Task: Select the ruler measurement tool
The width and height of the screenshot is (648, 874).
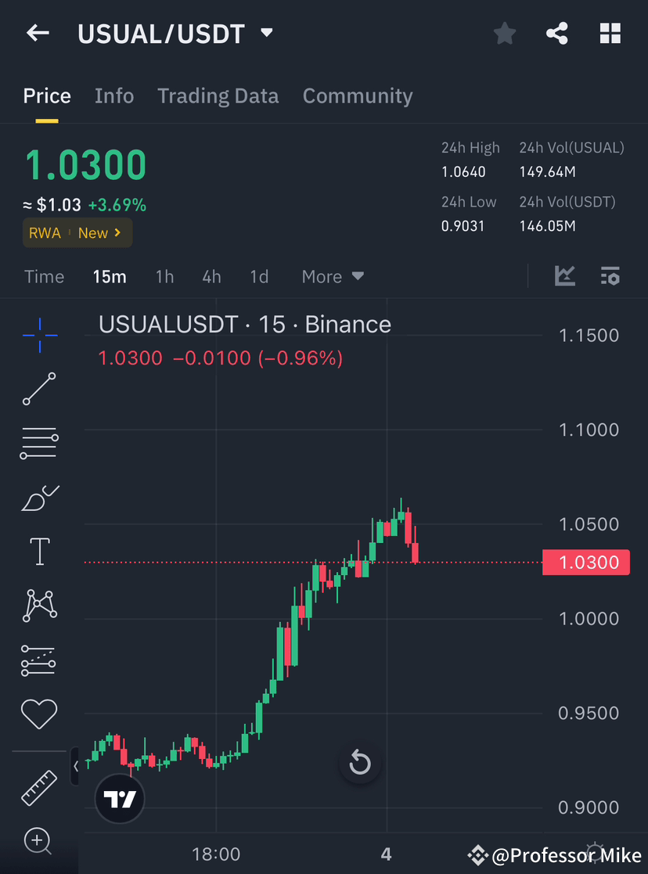Action: [38, 786]
